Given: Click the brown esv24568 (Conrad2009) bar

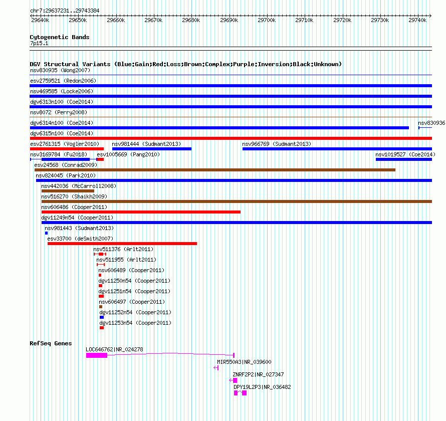Looking at the screenshot, I should pos(215,170).
